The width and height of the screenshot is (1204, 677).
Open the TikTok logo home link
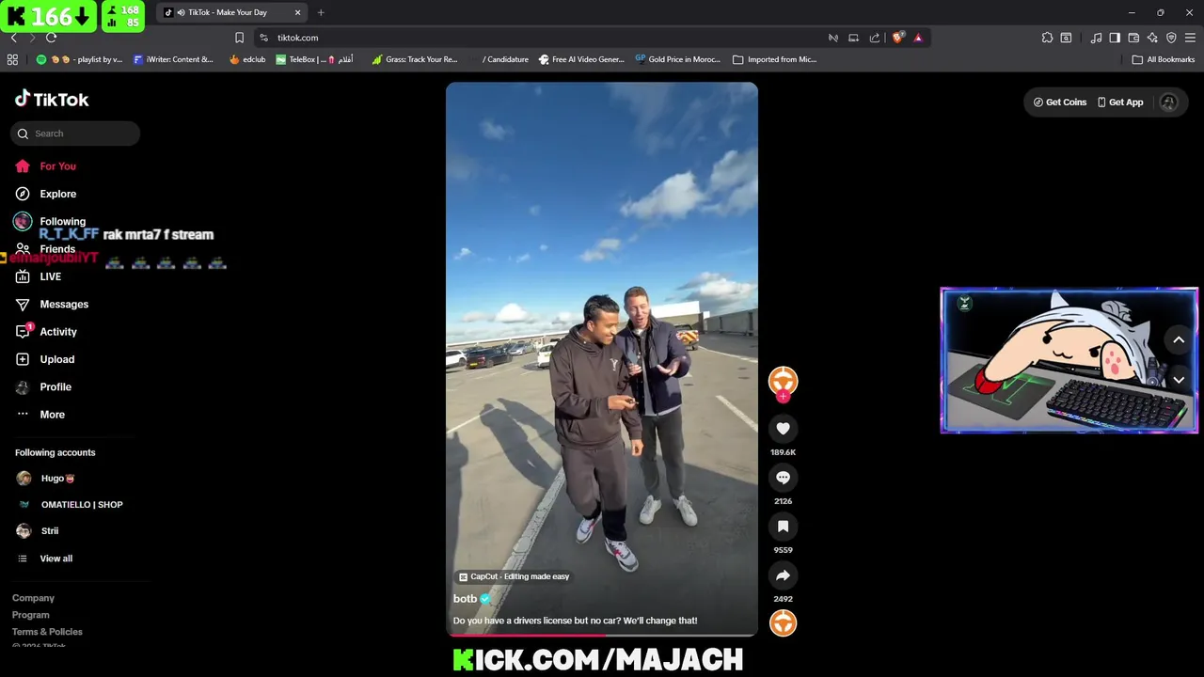point(52,100)
